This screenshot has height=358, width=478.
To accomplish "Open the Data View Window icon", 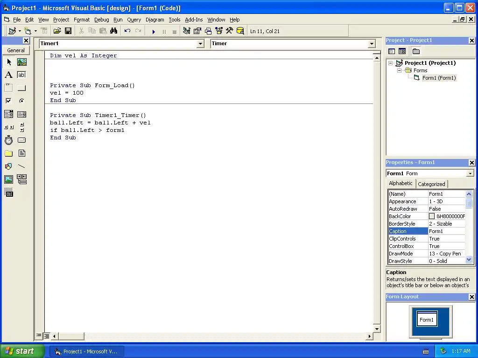I will tap(240, 31).
